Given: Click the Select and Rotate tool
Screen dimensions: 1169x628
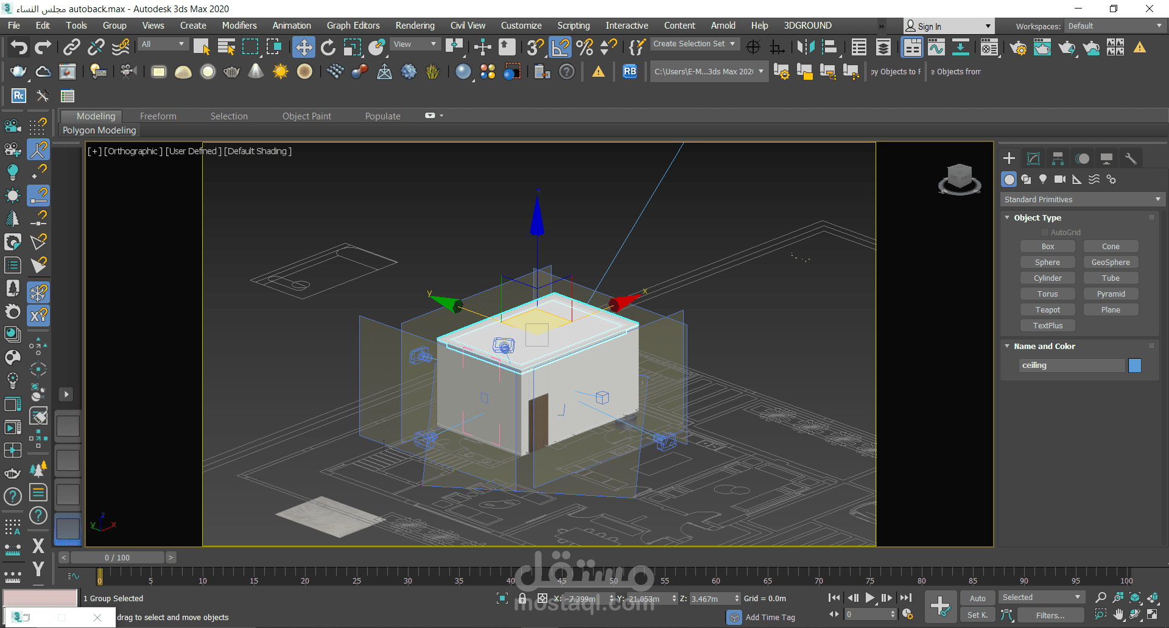Looking at the screenshot, I should 328,47.
